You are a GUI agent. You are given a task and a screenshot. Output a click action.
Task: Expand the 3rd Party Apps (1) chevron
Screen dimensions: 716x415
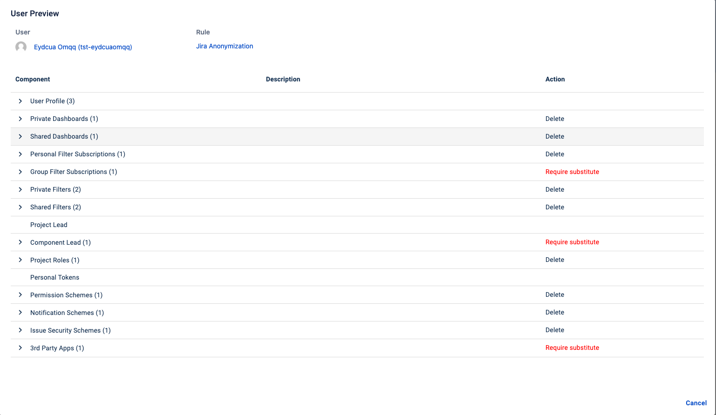[x=20, y=348]
